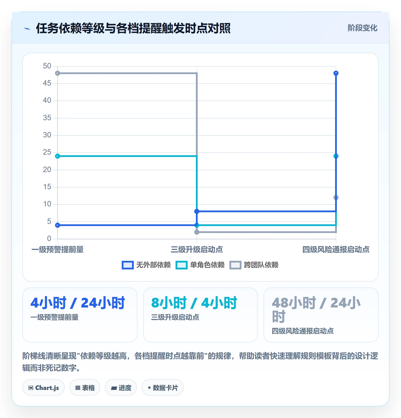Viewport: 401px width, 418px height.
Task: Click the blue data point at 8 on 三级升级启动点
Action: point(197,211)
